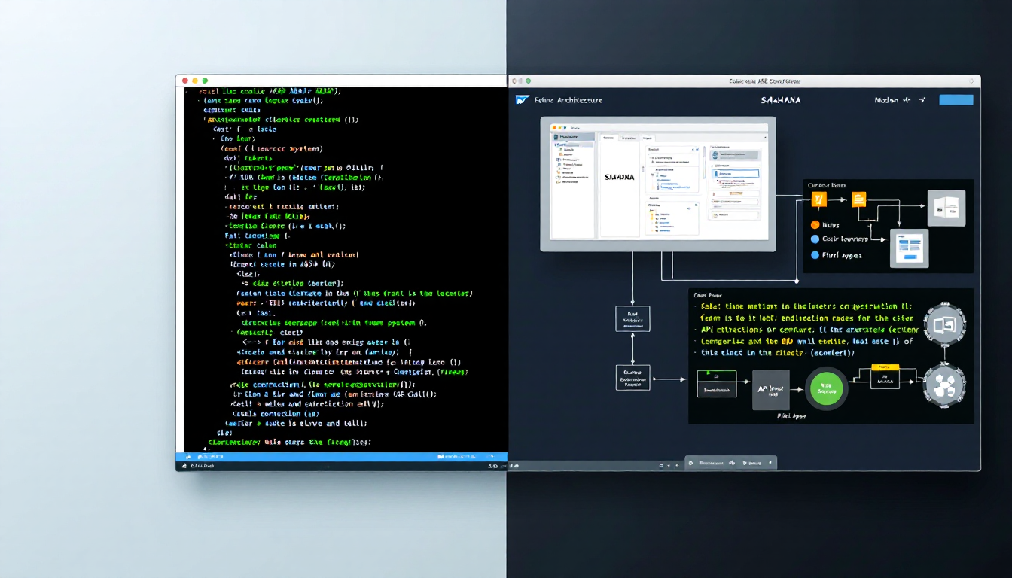The image size is (1012, 578).
Task: Open the gray tile with the box icon
Action: 946,208
